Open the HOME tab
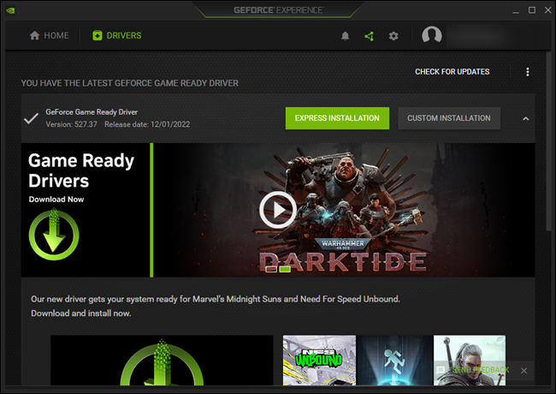The height and width of the screenshot is (394, 556). 50,35
